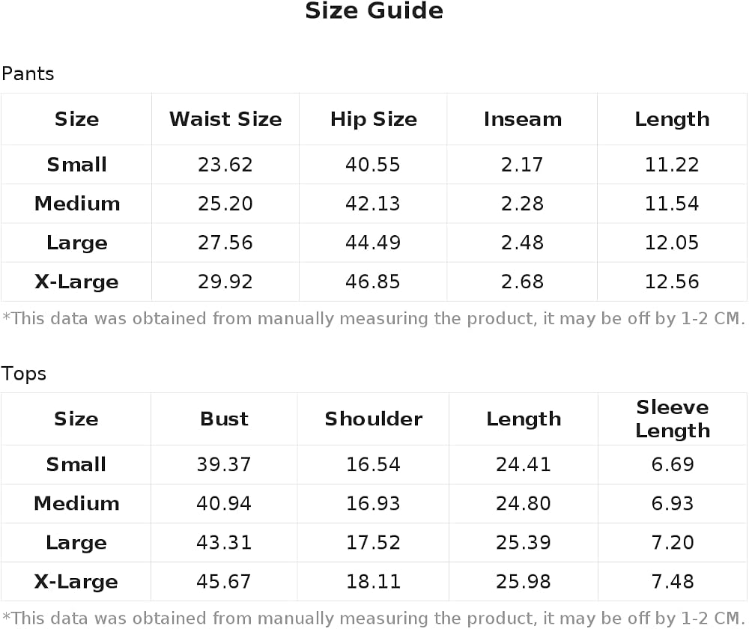Click the Hip Size column header
Screen dimensions: 749x629
tap(374, 119)
